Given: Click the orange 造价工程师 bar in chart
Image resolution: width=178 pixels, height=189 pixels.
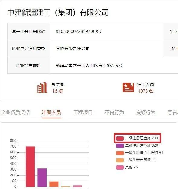Looking at the screenshot, I should pos(54,184).
